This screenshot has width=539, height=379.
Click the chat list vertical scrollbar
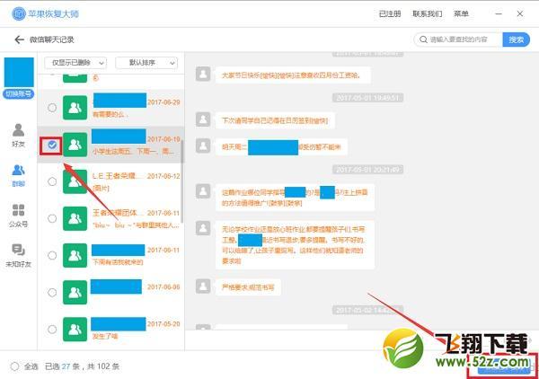pos(181,182)
